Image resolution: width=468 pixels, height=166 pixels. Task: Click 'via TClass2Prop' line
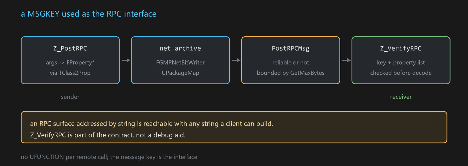70,73
